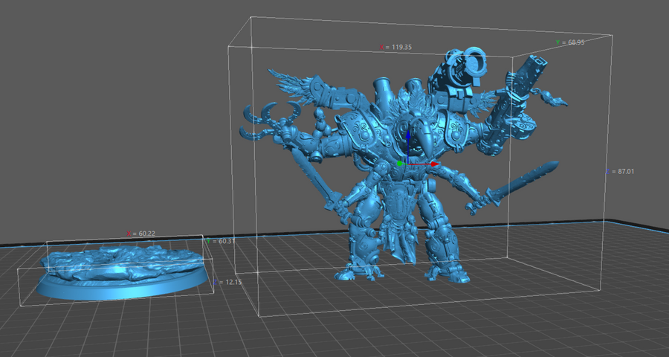Click the Y = 68.95 dimension label

pyautogui.click(x=570, y=42)
